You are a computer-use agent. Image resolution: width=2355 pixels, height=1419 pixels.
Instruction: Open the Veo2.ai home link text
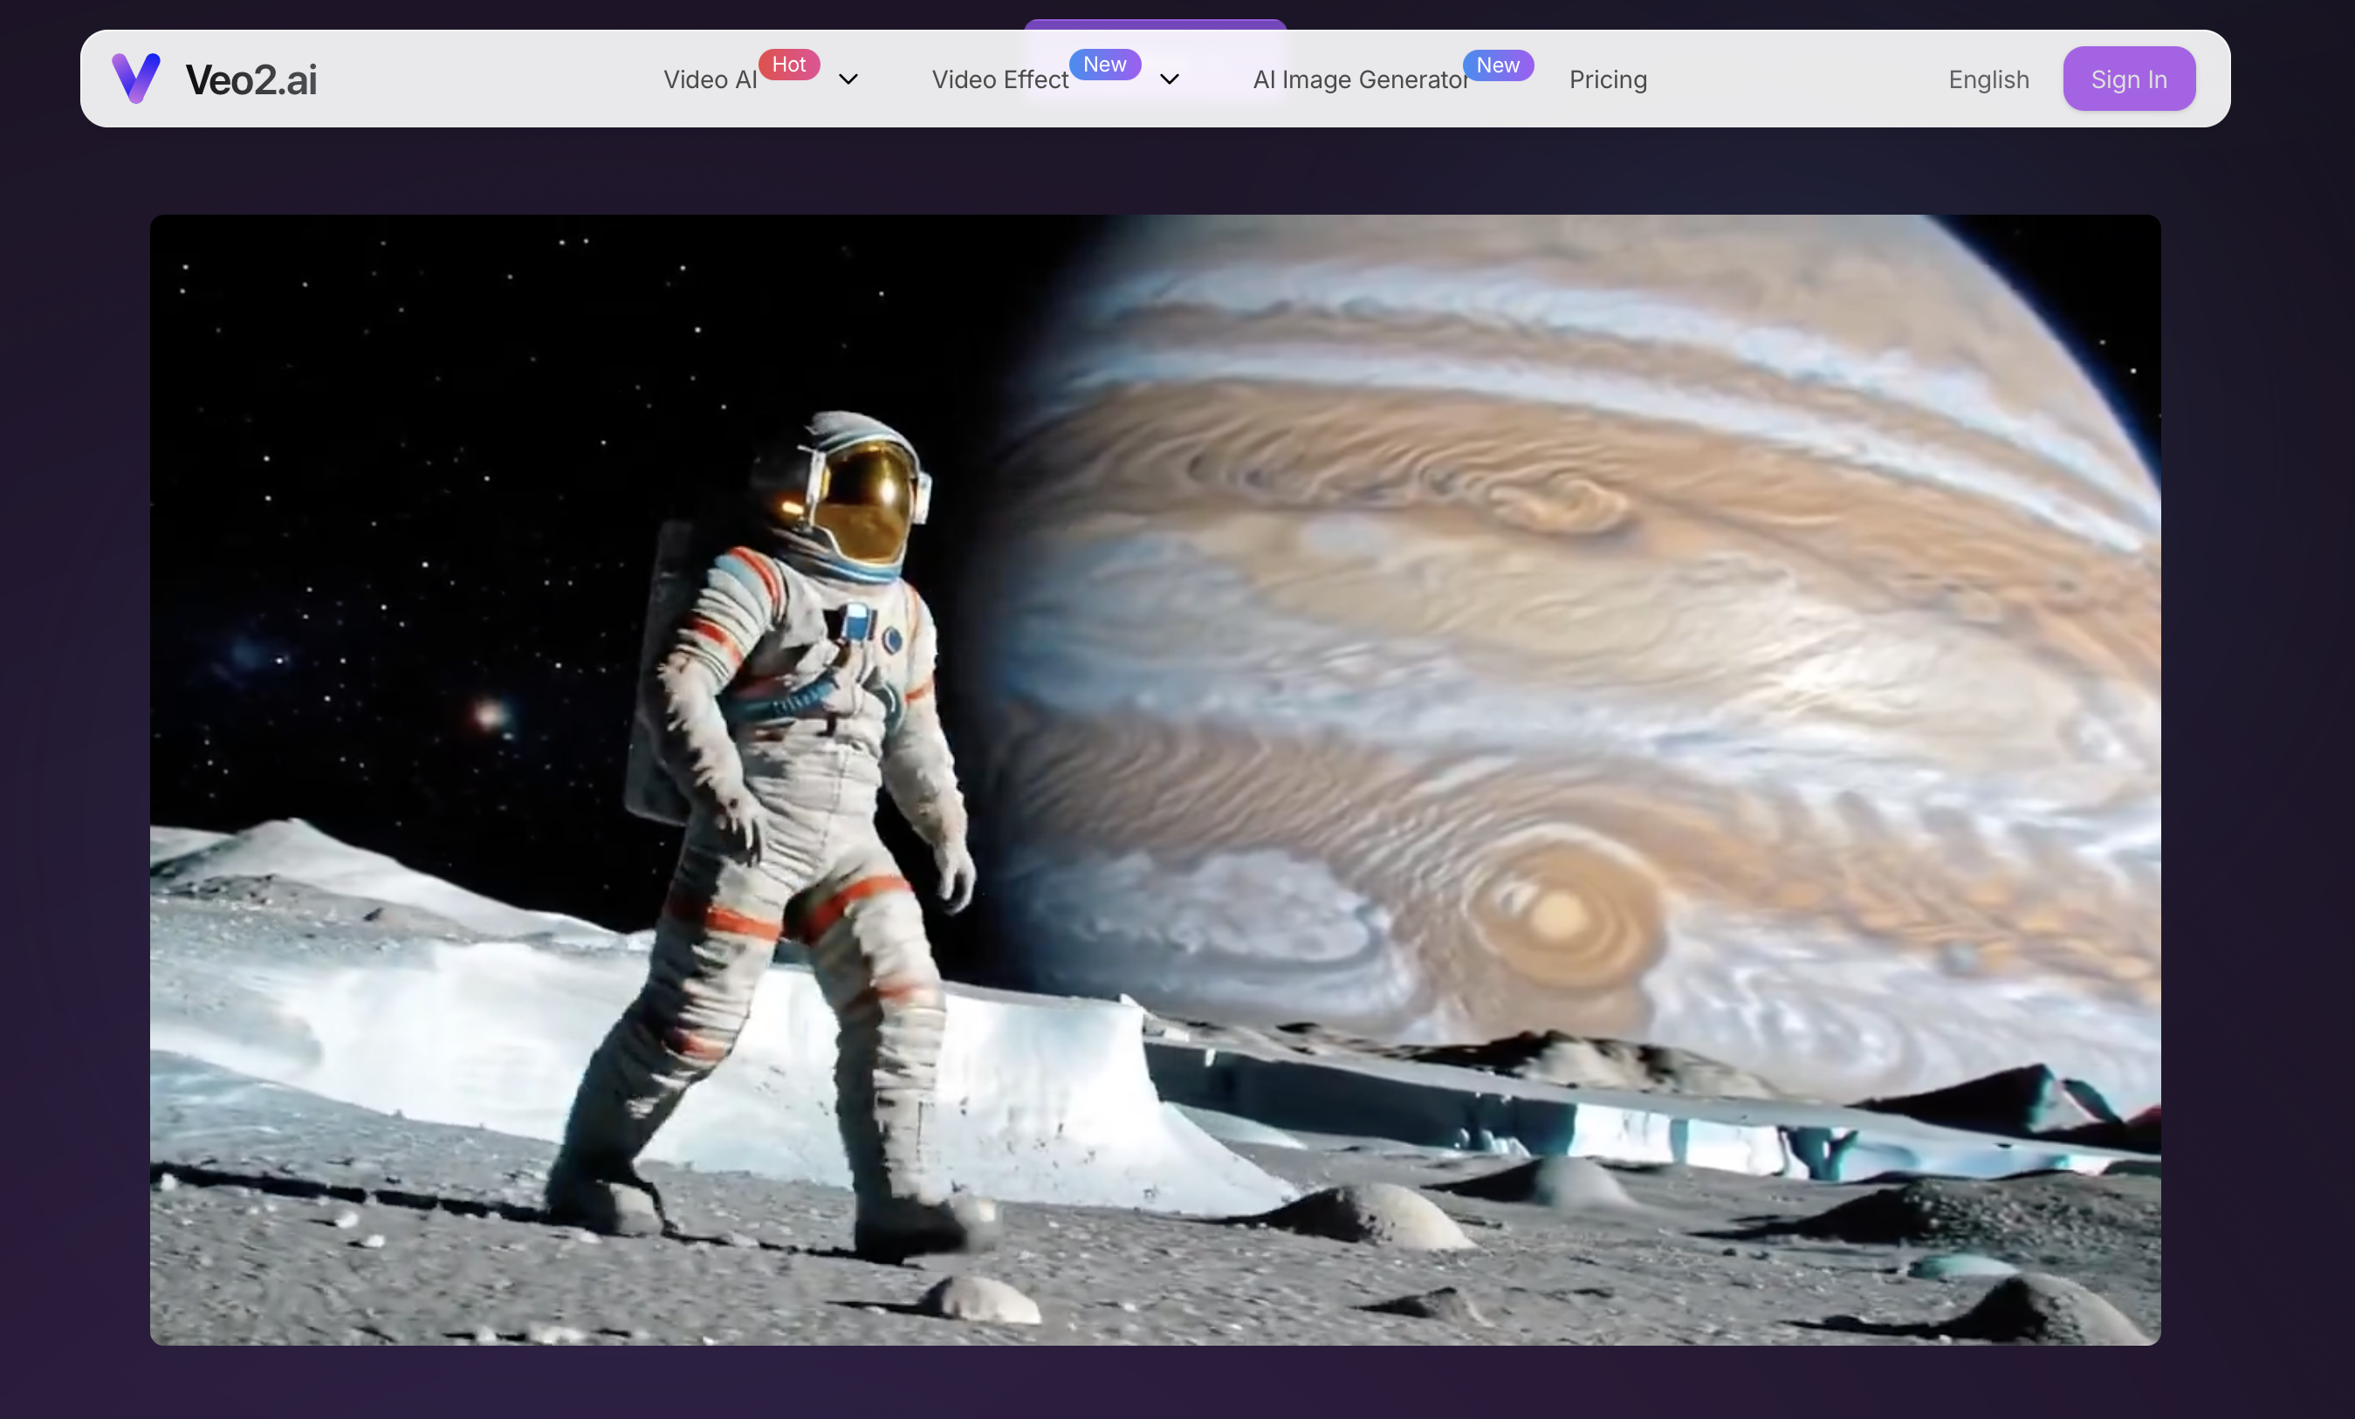coord(251,79)
